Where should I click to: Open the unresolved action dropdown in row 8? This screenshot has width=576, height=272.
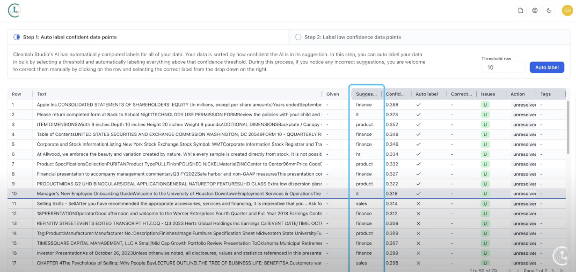click(523, 174)
